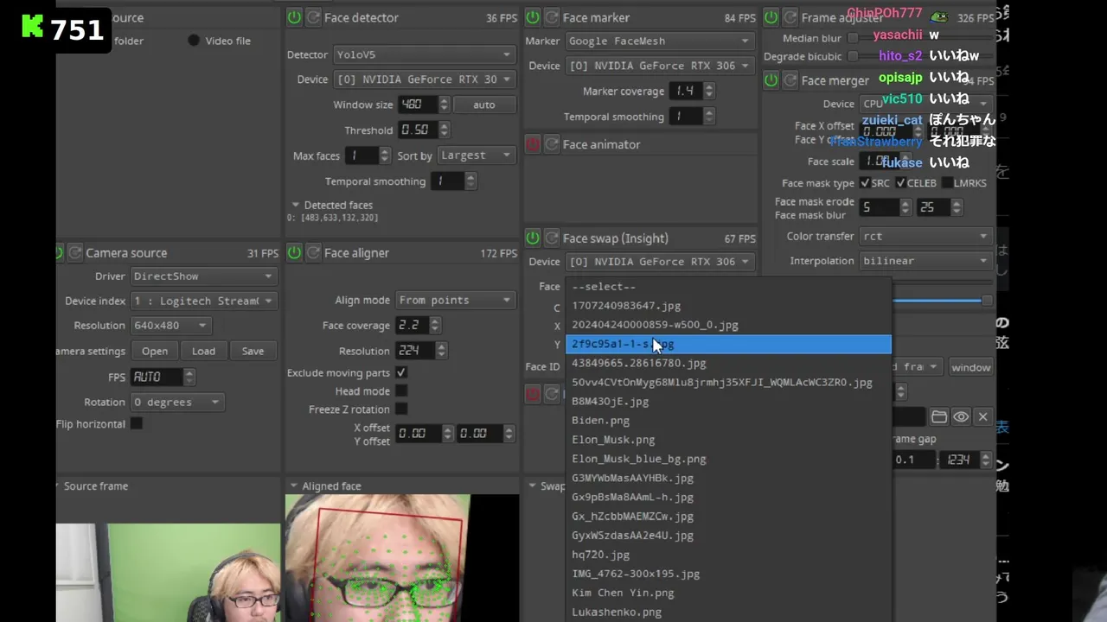Image resolution: width=1107 pixels, height=622 pixels.
Task: Select Kim Chen Yin.png face
Action: tap(728, 593)
